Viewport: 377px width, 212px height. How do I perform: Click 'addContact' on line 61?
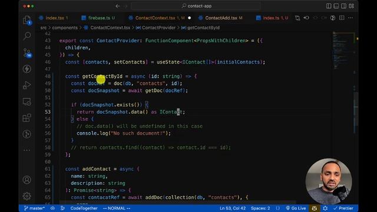coord(97,169)
